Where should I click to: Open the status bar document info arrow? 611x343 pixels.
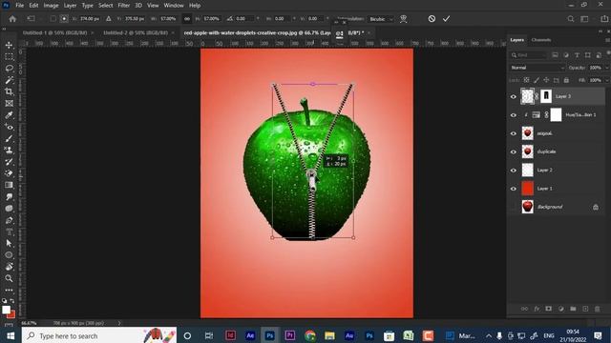(119, 323)
